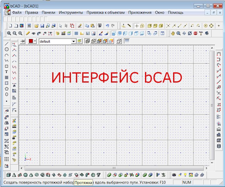Click the zoom magnifier with crosshair icon

click(178, 33)
